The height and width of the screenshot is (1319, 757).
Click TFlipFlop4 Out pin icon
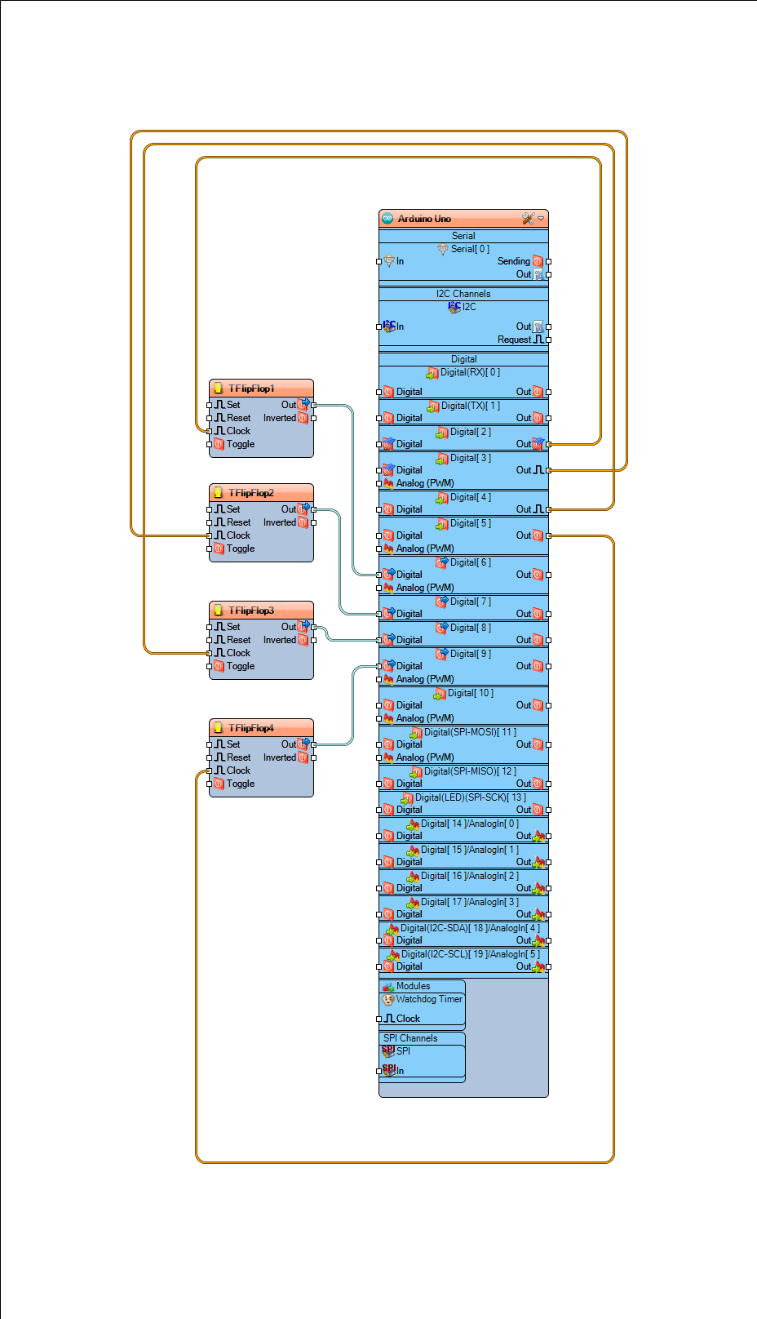tap(303, 744)
